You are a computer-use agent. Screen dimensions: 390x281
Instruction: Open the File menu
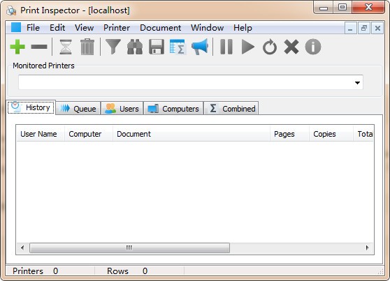33,28
